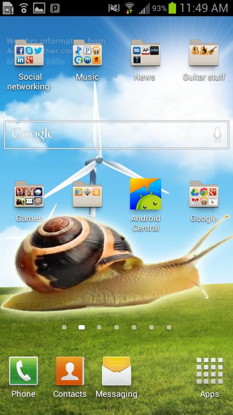Tap the Wi-Fi signal status icon

(x=129, y=8)
